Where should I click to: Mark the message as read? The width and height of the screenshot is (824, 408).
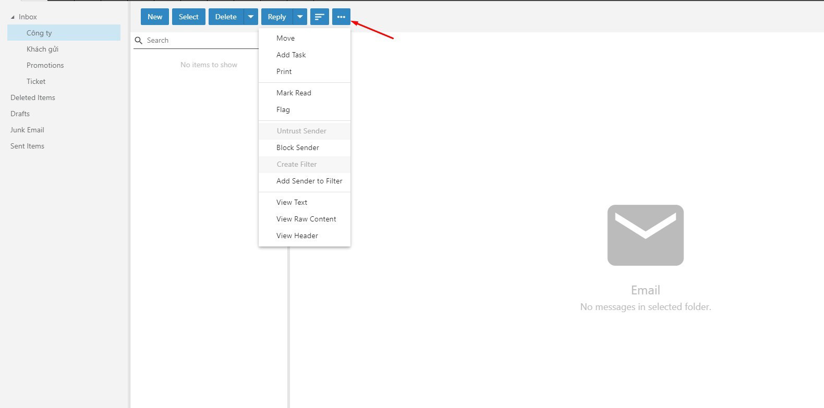[294, 93]
